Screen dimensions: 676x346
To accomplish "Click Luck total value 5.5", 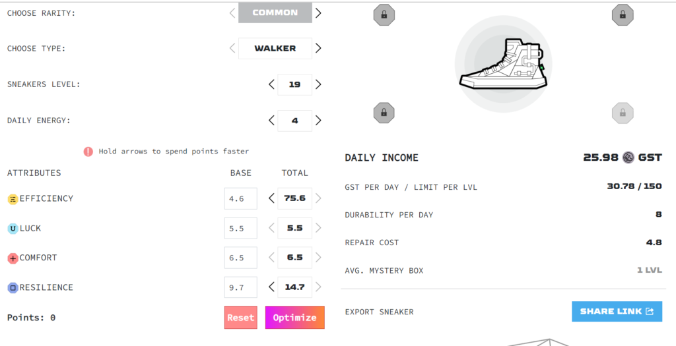I will (x=295, y=228).
